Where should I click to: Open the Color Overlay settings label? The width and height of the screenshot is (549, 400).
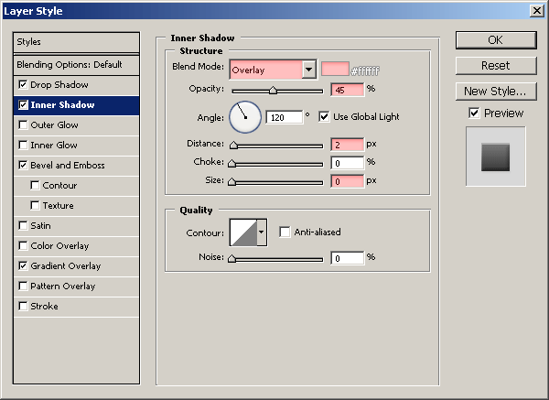click(x=59, y=246)
